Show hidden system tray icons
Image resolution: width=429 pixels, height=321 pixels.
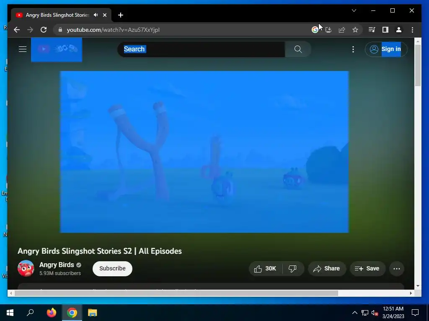tap(354, 313)
